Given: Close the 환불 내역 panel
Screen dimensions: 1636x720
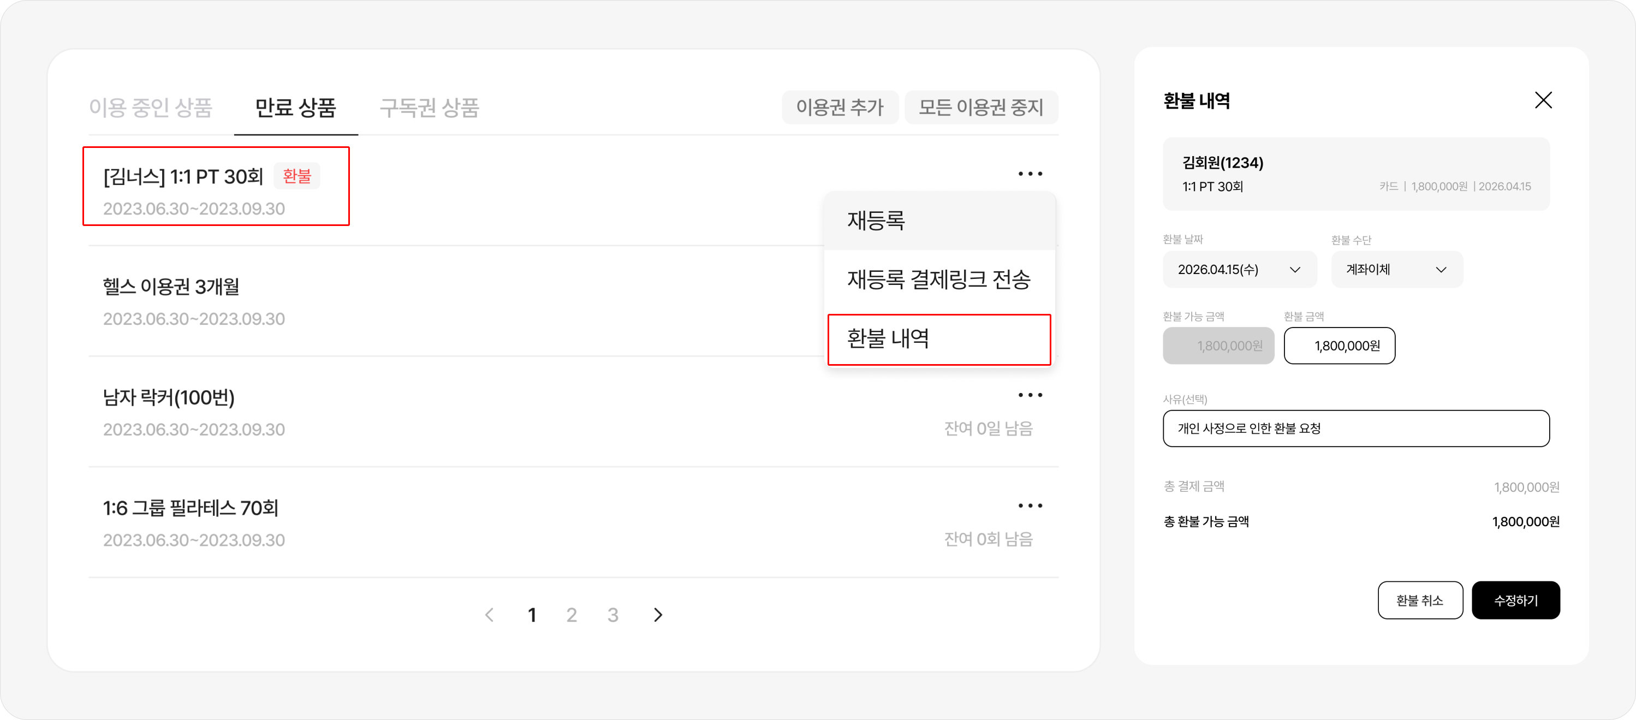Looking at the screenshot, I should (x=1543, y=100).
